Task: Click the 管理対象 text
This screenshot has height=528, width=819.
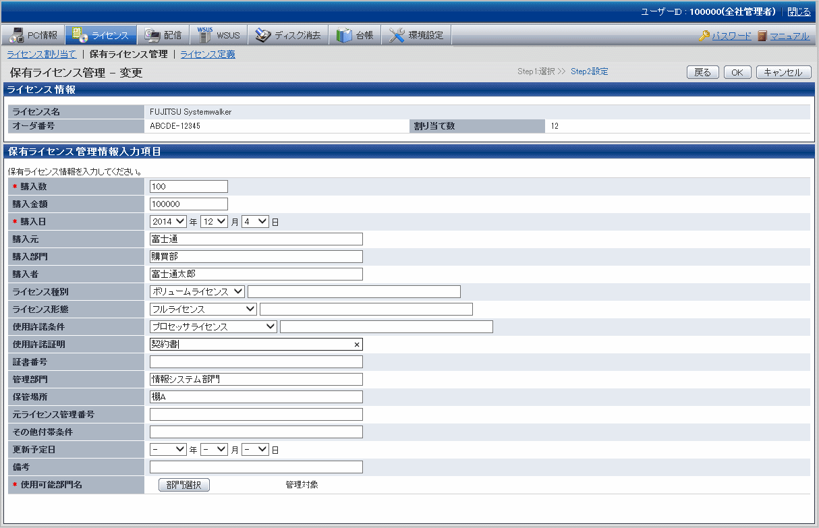Action: tap(302, 485)
